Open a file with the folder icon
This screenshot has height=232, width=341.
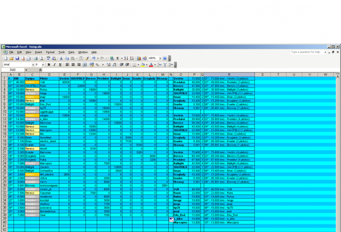tap(12, 58)
